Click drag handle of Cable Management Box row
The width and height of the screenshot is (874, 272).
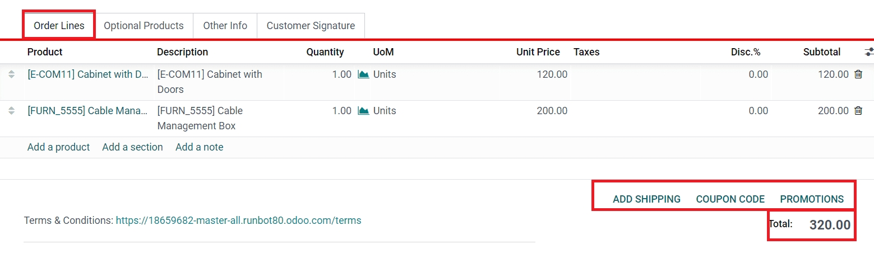click(11, 111)
